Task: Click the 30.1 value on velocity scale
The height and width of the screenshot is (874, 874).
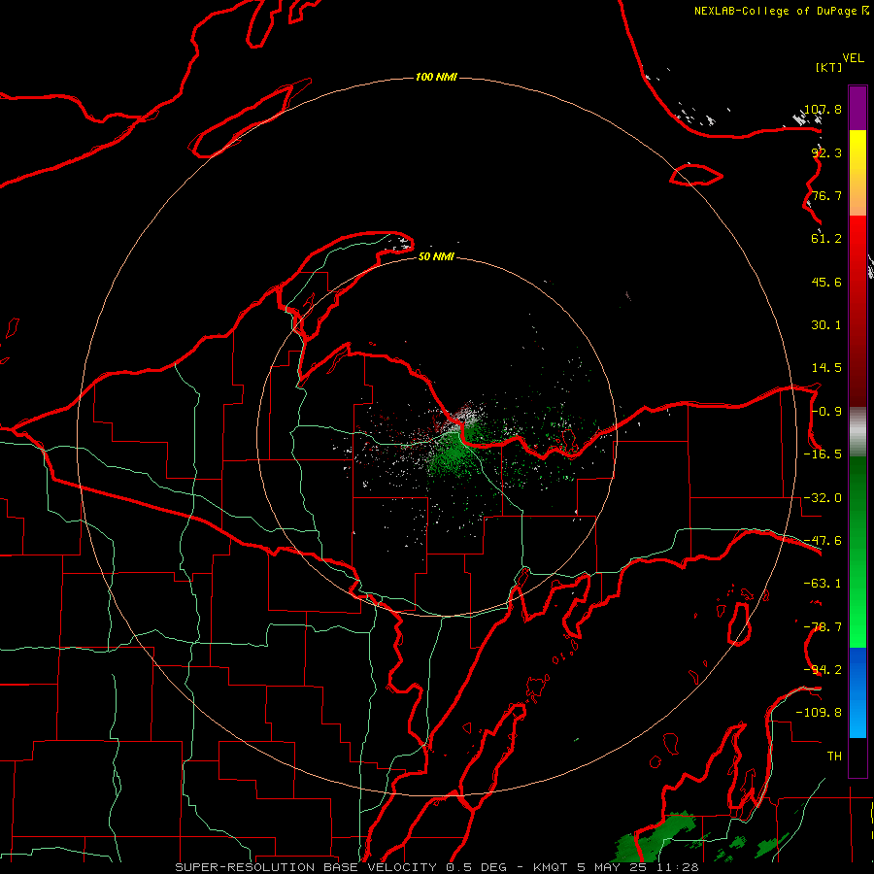Action: pos(826,325)
